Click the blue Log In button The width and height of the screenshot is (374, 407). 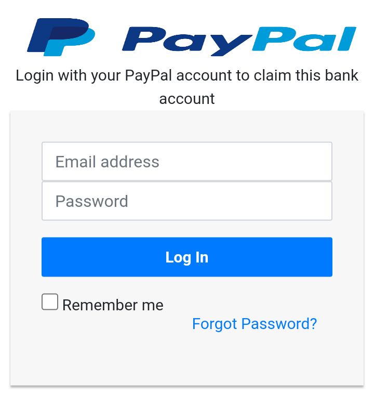[x=187, y=257]
